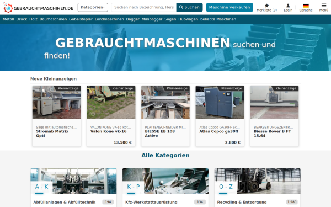
Task: Open the Biesse Rover B FT 15.64 photo
Action: [x=274, y=102]
